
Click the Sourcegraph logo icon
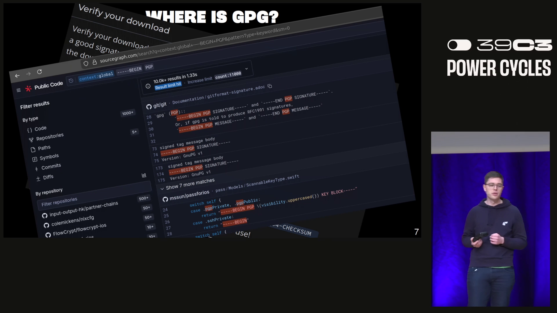click(28, 88)
